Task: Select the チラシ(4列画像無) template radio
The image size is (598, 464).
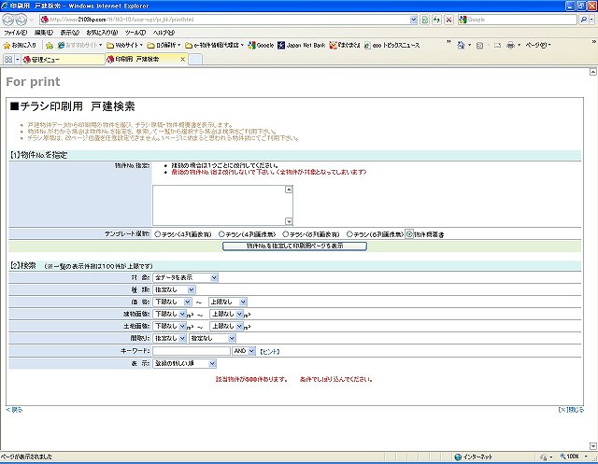Action: click(221, 234)
